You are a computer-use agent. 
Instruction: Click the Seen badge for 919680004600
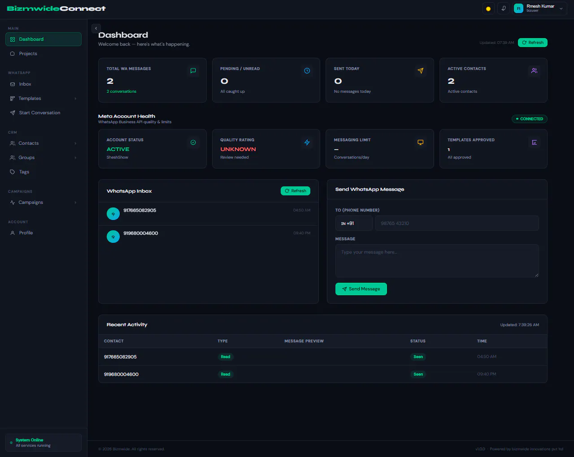click(x=418, y=374)
